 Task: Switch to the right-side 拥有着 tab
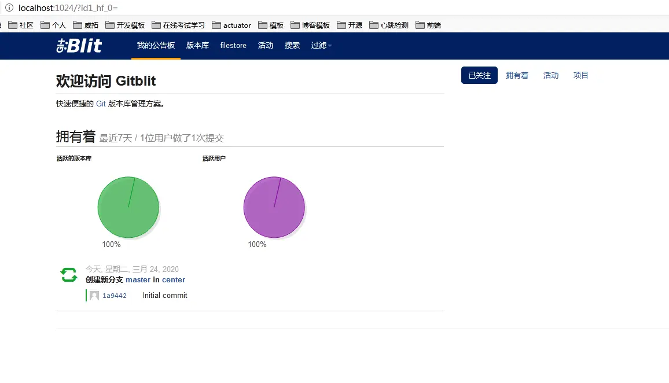tap(517, 75)
